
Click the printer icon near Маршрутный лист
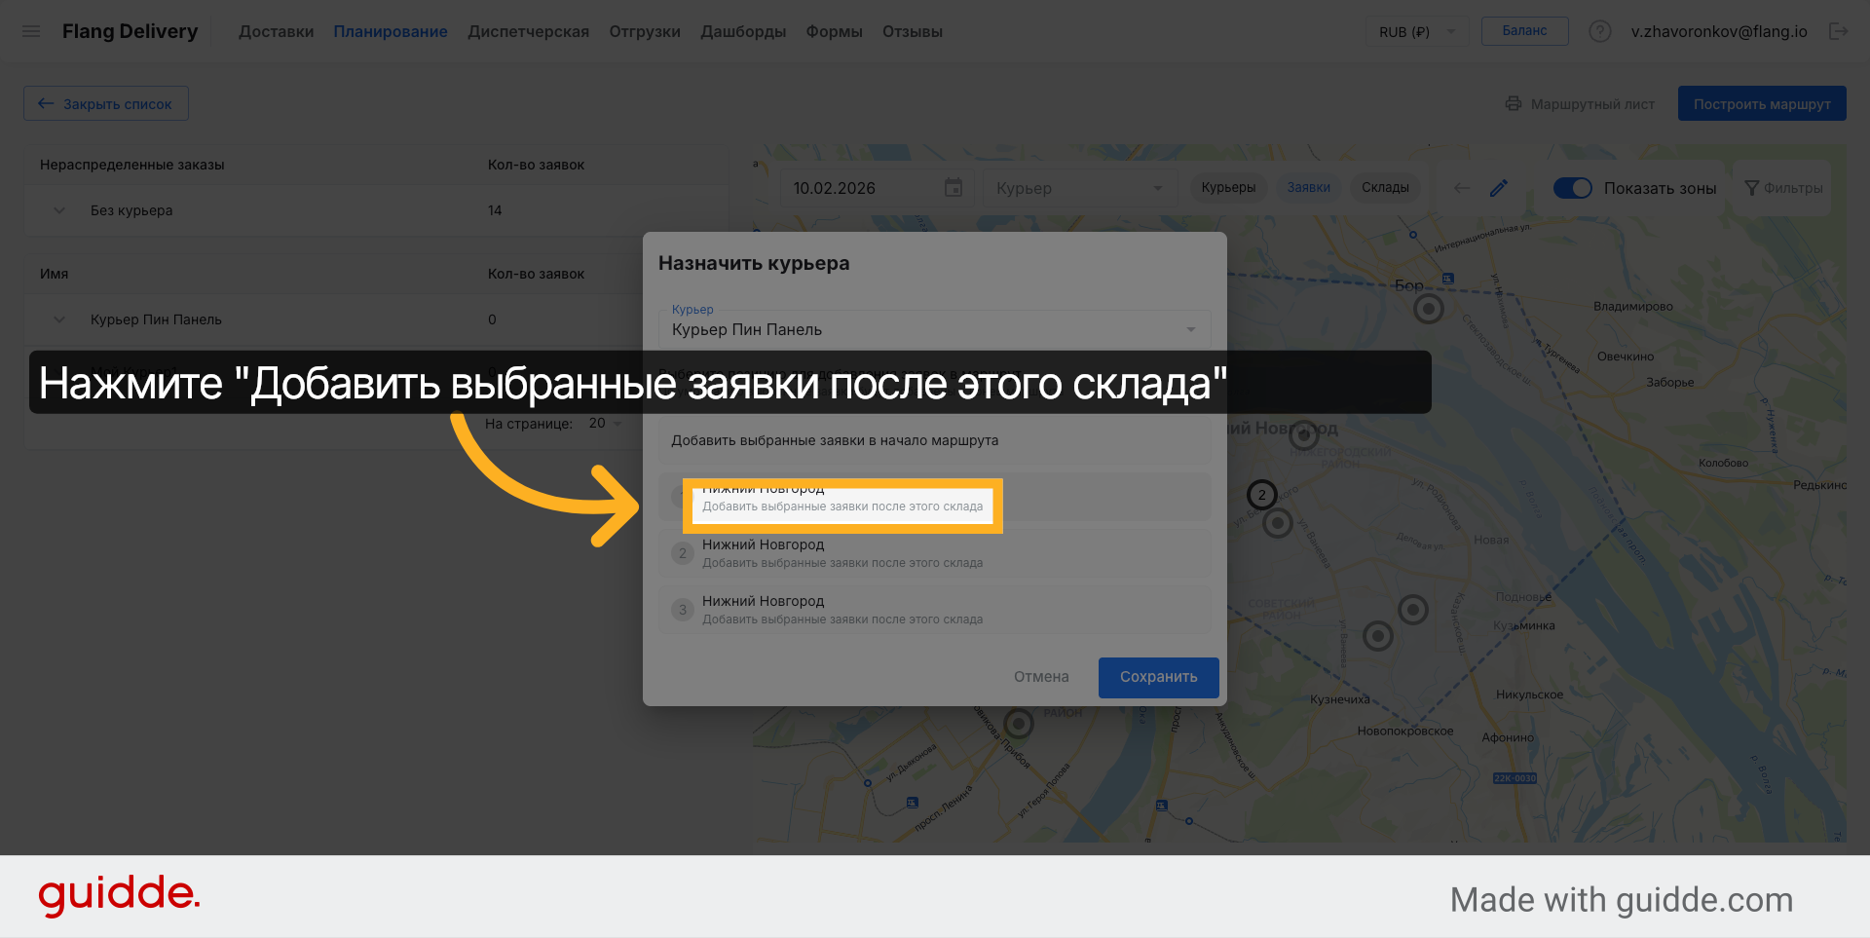pyautogui.click(x=1514, y=103)
